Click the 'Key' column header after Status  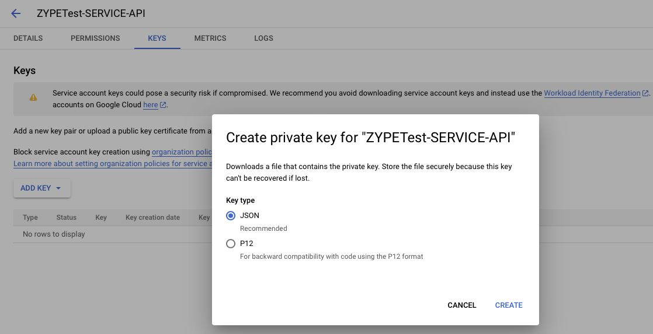pos(101,217)
